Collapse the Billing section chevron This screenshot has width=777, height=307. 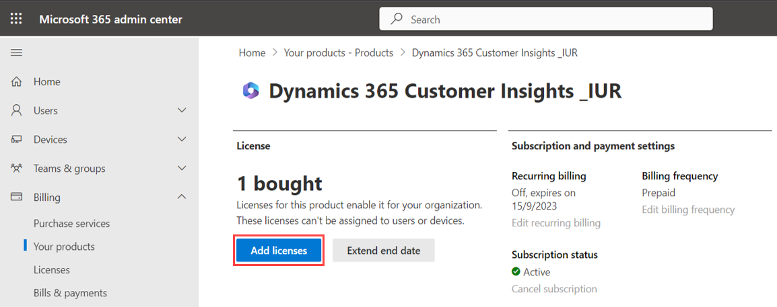click(x=182, y=197)
